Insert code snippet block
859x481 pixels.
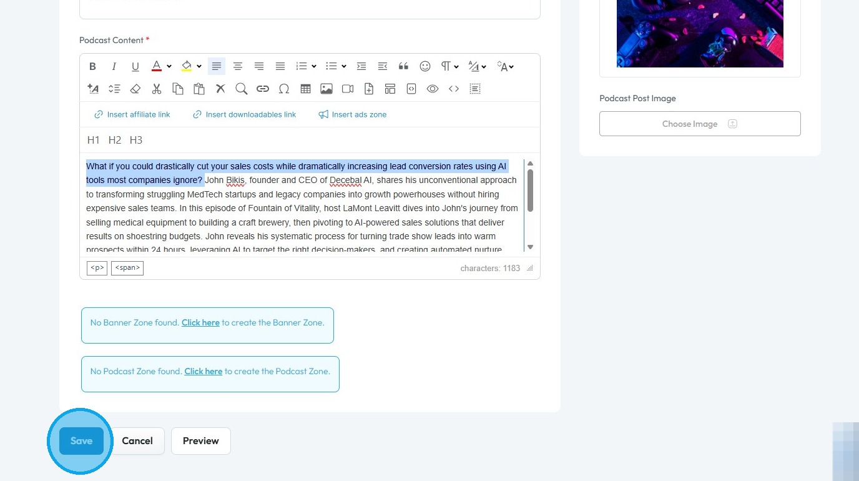(411, 89)
